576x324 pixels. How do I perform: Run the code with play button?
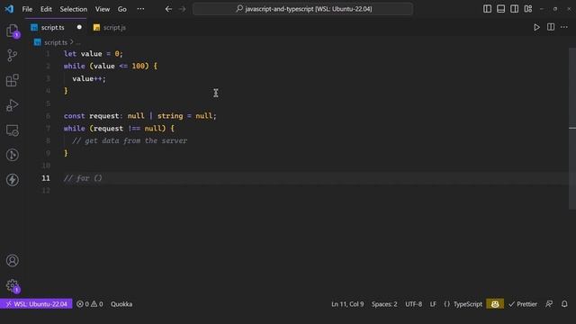[x=536, y=27]
